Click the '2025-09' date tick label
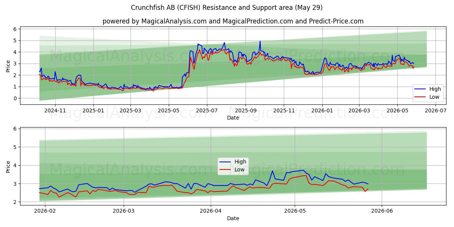 [245, 110]
